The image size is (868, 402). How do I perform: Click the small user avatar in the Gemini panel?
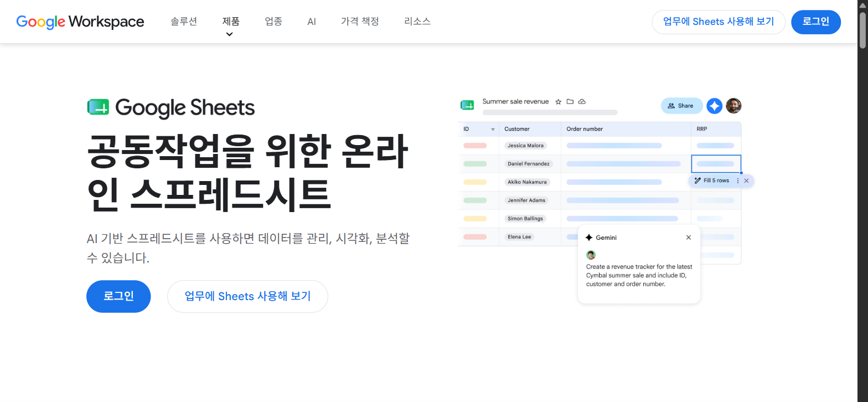[591, 255]
